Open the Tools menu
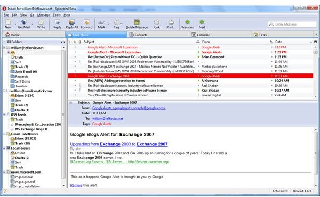 [57, 15]
